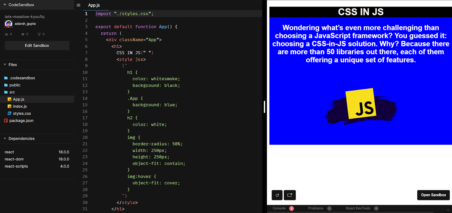Click the line number 14 in gutter
452x213 pixels.
[85, 98]
